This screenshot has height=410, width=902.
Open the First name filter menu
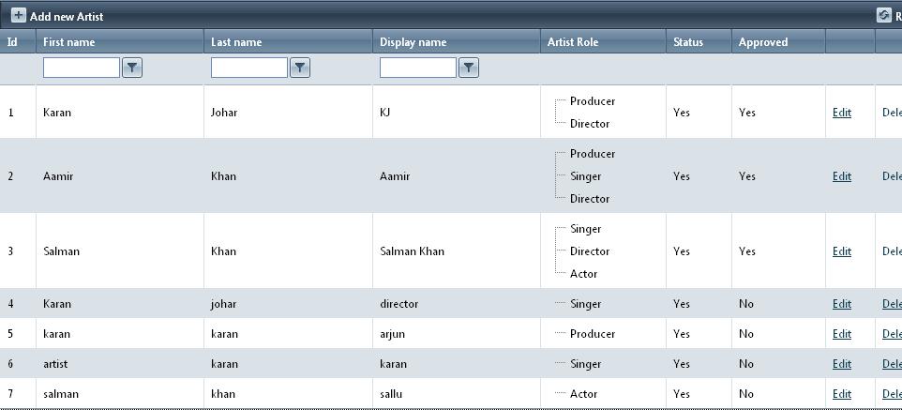click(132, 68)
